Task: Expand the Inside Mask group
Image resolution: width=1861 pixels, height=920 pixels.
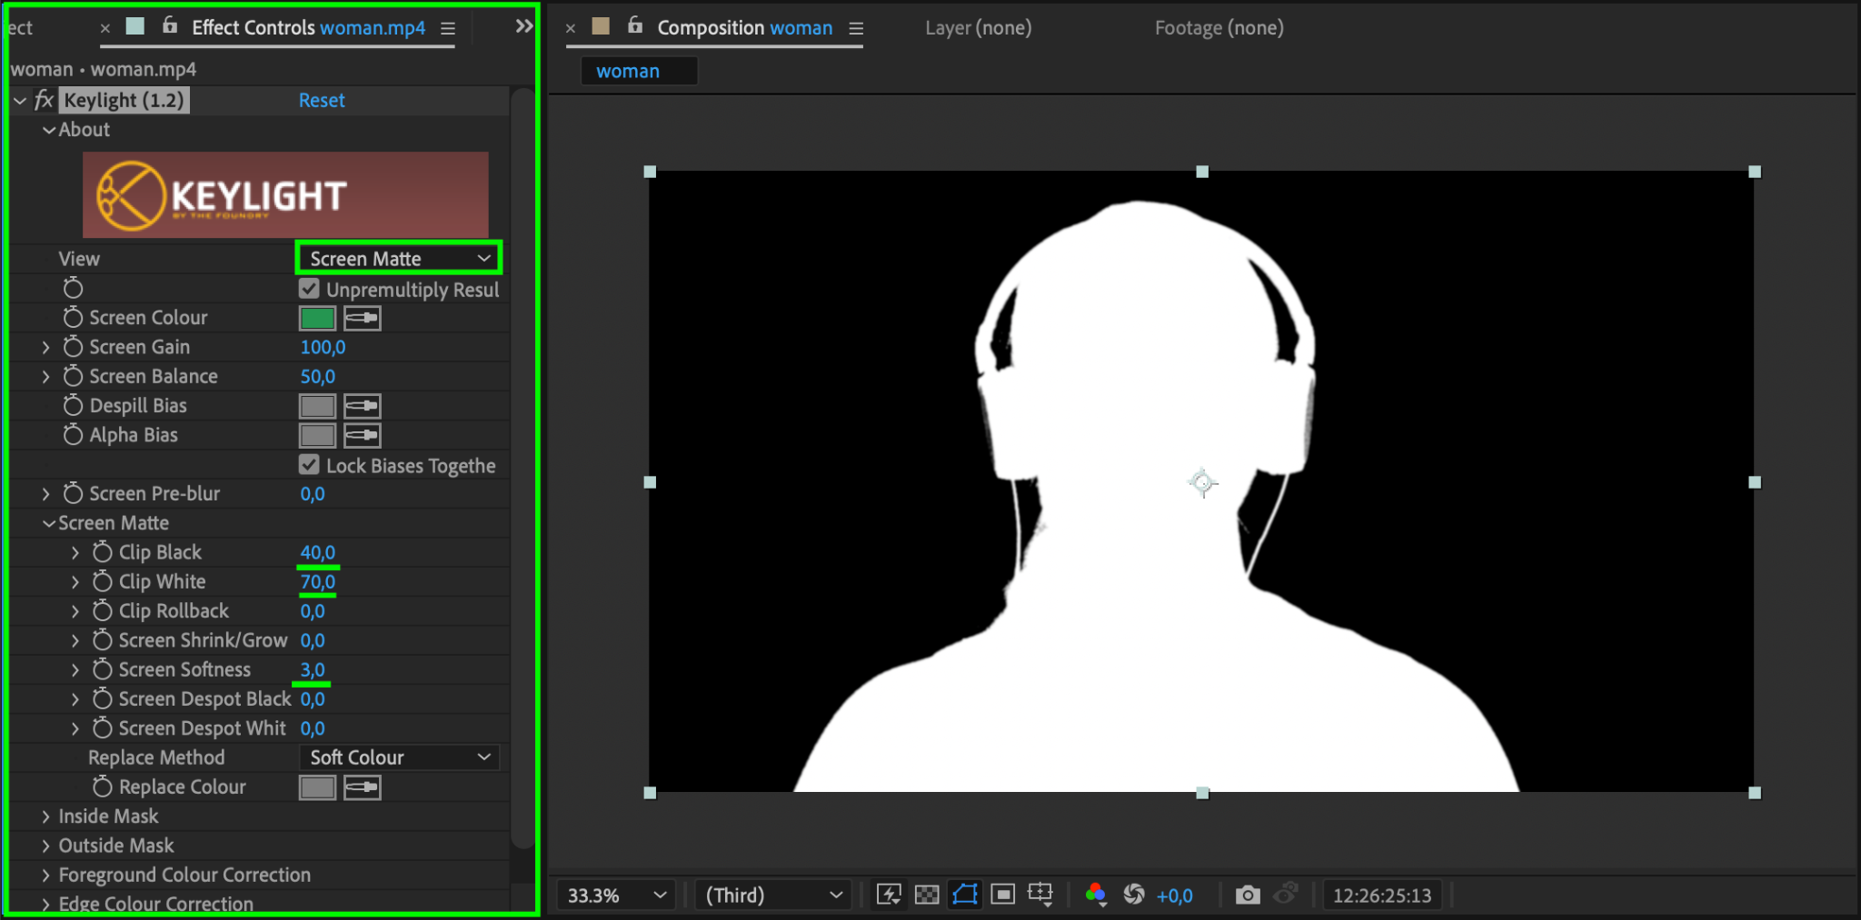Action: coord(45,816)
